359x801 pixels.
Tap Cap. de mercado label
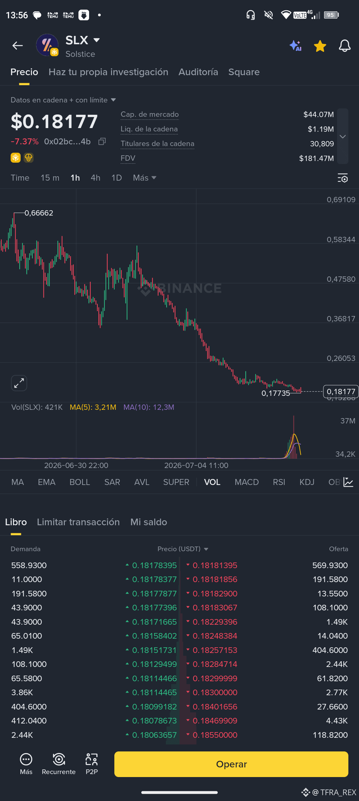[150, 114]
